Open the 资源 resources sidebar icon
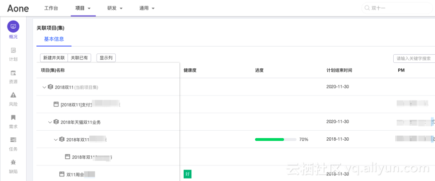The width and height of the screenshot is (435, 181). click(x=13, y=73)
